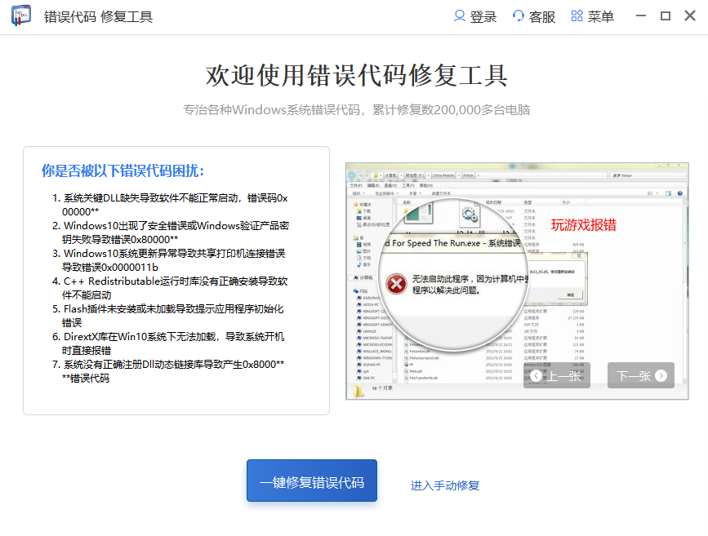
Task: Start the 一键修复错误代码 one-click repair
Action: tap(312, 481)
